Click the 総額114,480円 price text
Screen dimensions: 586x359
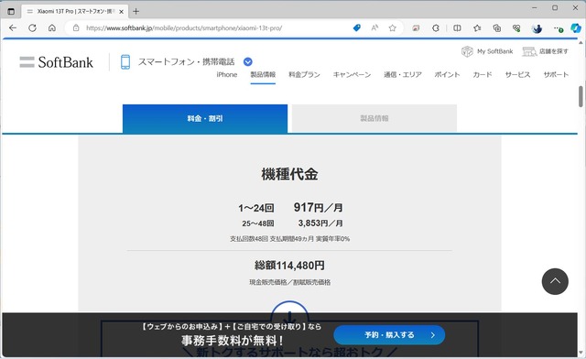[289, 266]
